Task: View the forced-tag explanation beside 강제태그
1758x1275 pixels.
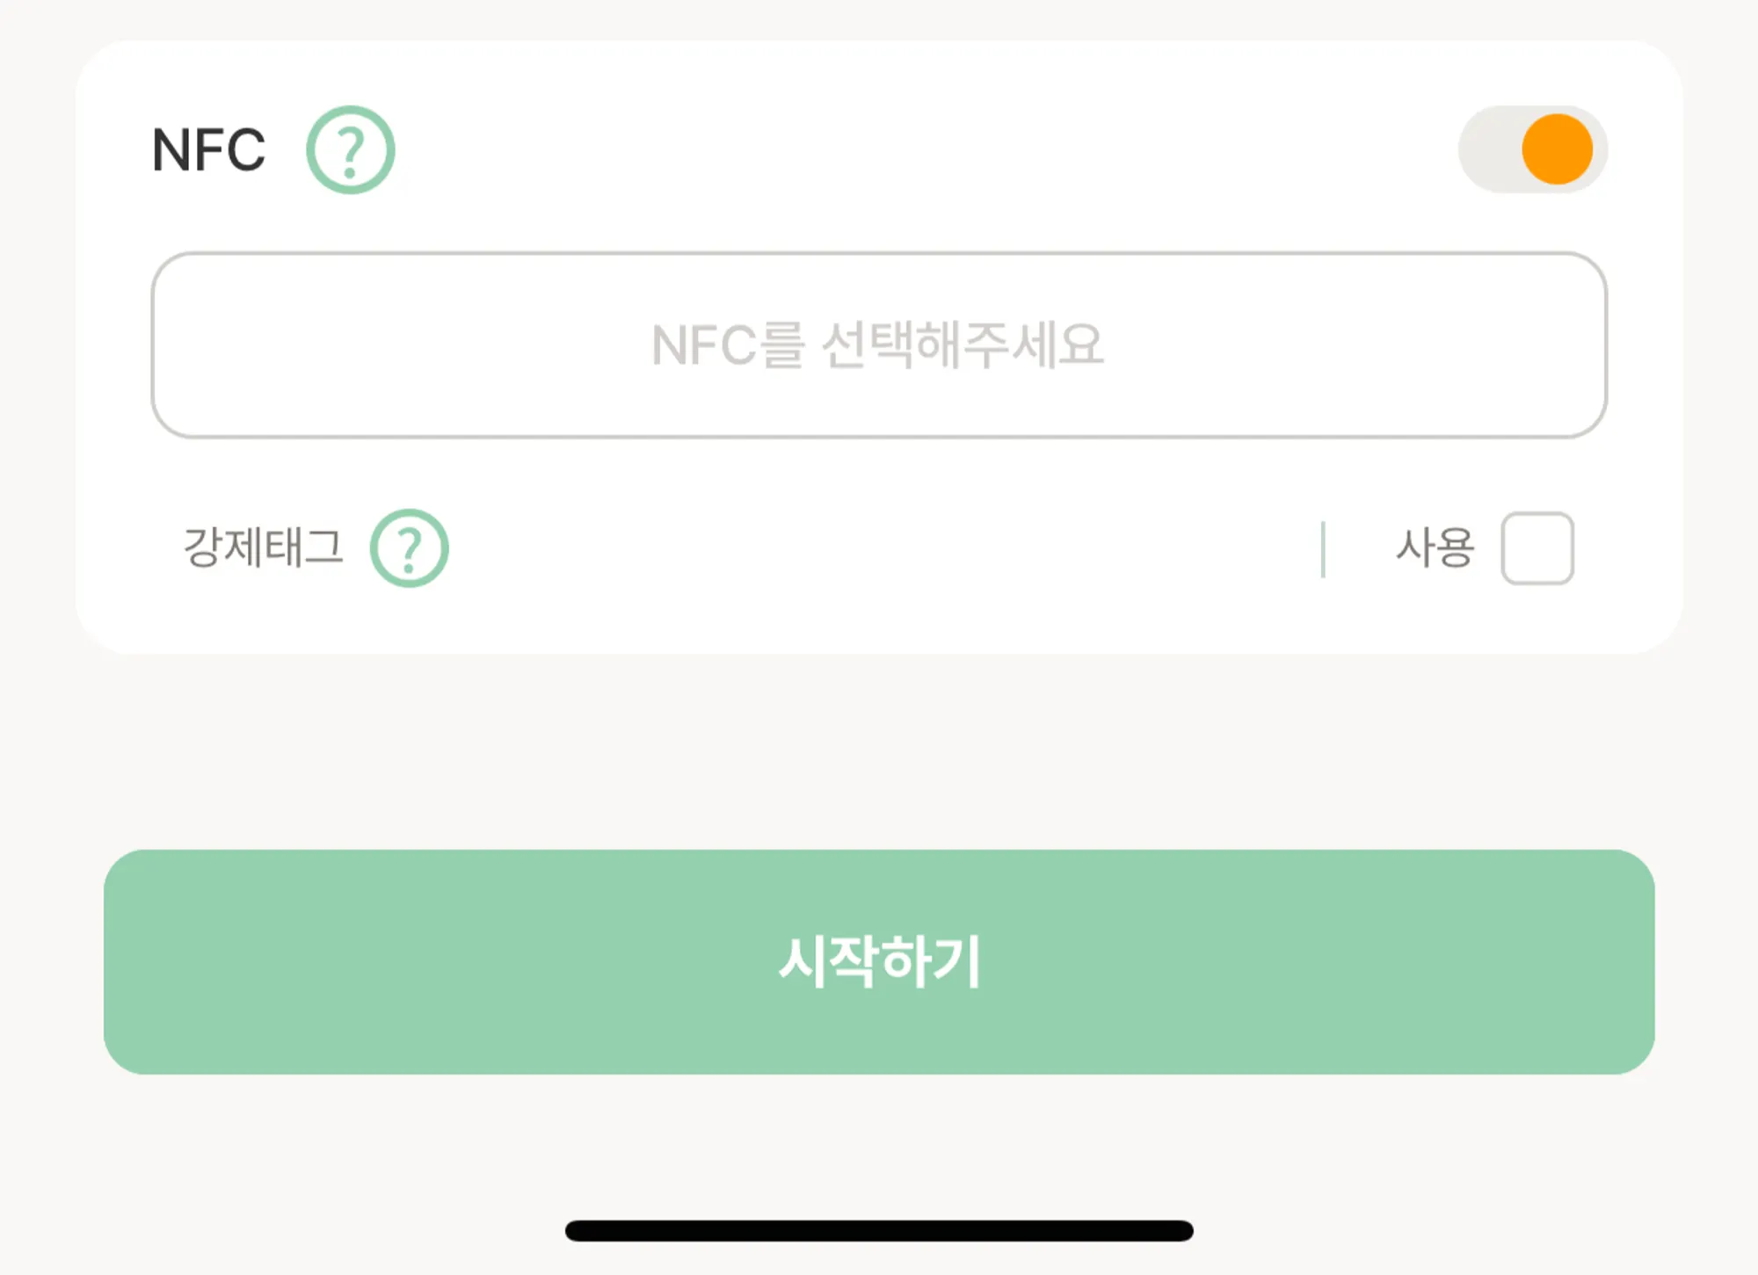Action: [x=409, y=548]
